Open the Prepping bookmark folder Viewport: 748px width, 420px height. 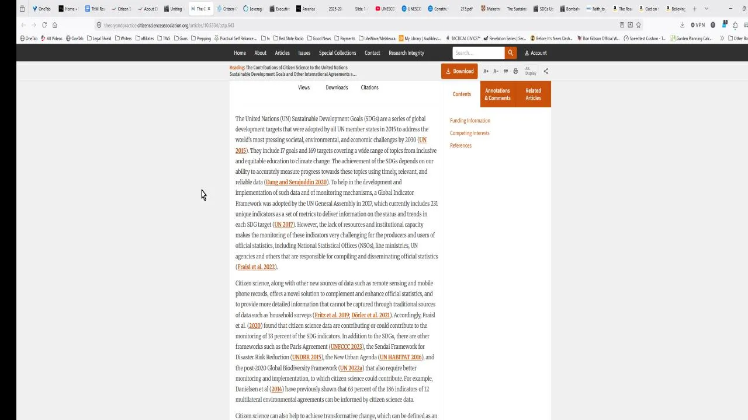pos(200,38)
